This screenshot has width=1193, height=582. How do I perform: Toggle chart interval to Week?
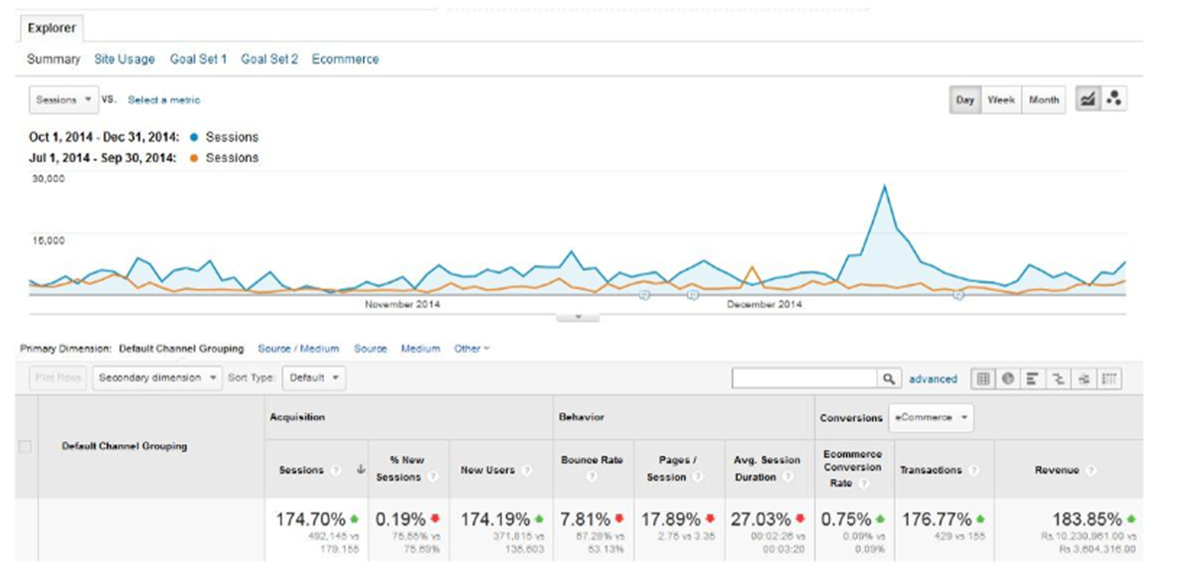click(x=1001, y=100)
